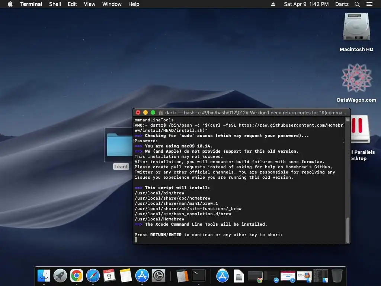381x286 pixels.
Task: Click the 'ommandLineTools' text at top
Action: [x=154, y=120]
